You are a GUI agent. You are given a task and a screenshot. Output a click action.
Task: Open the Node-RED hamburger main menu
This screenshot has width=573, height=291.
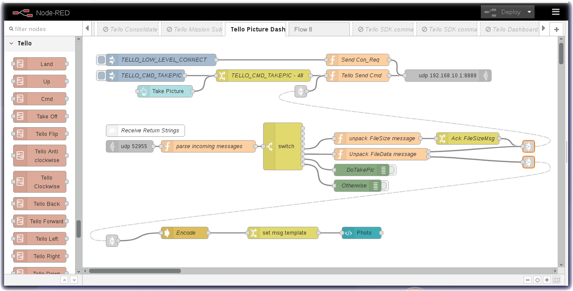556,12
